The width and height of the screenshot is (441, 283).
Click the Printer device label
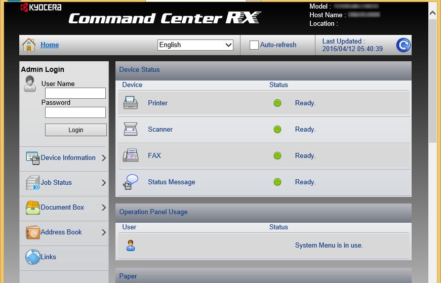click(158, 103)
